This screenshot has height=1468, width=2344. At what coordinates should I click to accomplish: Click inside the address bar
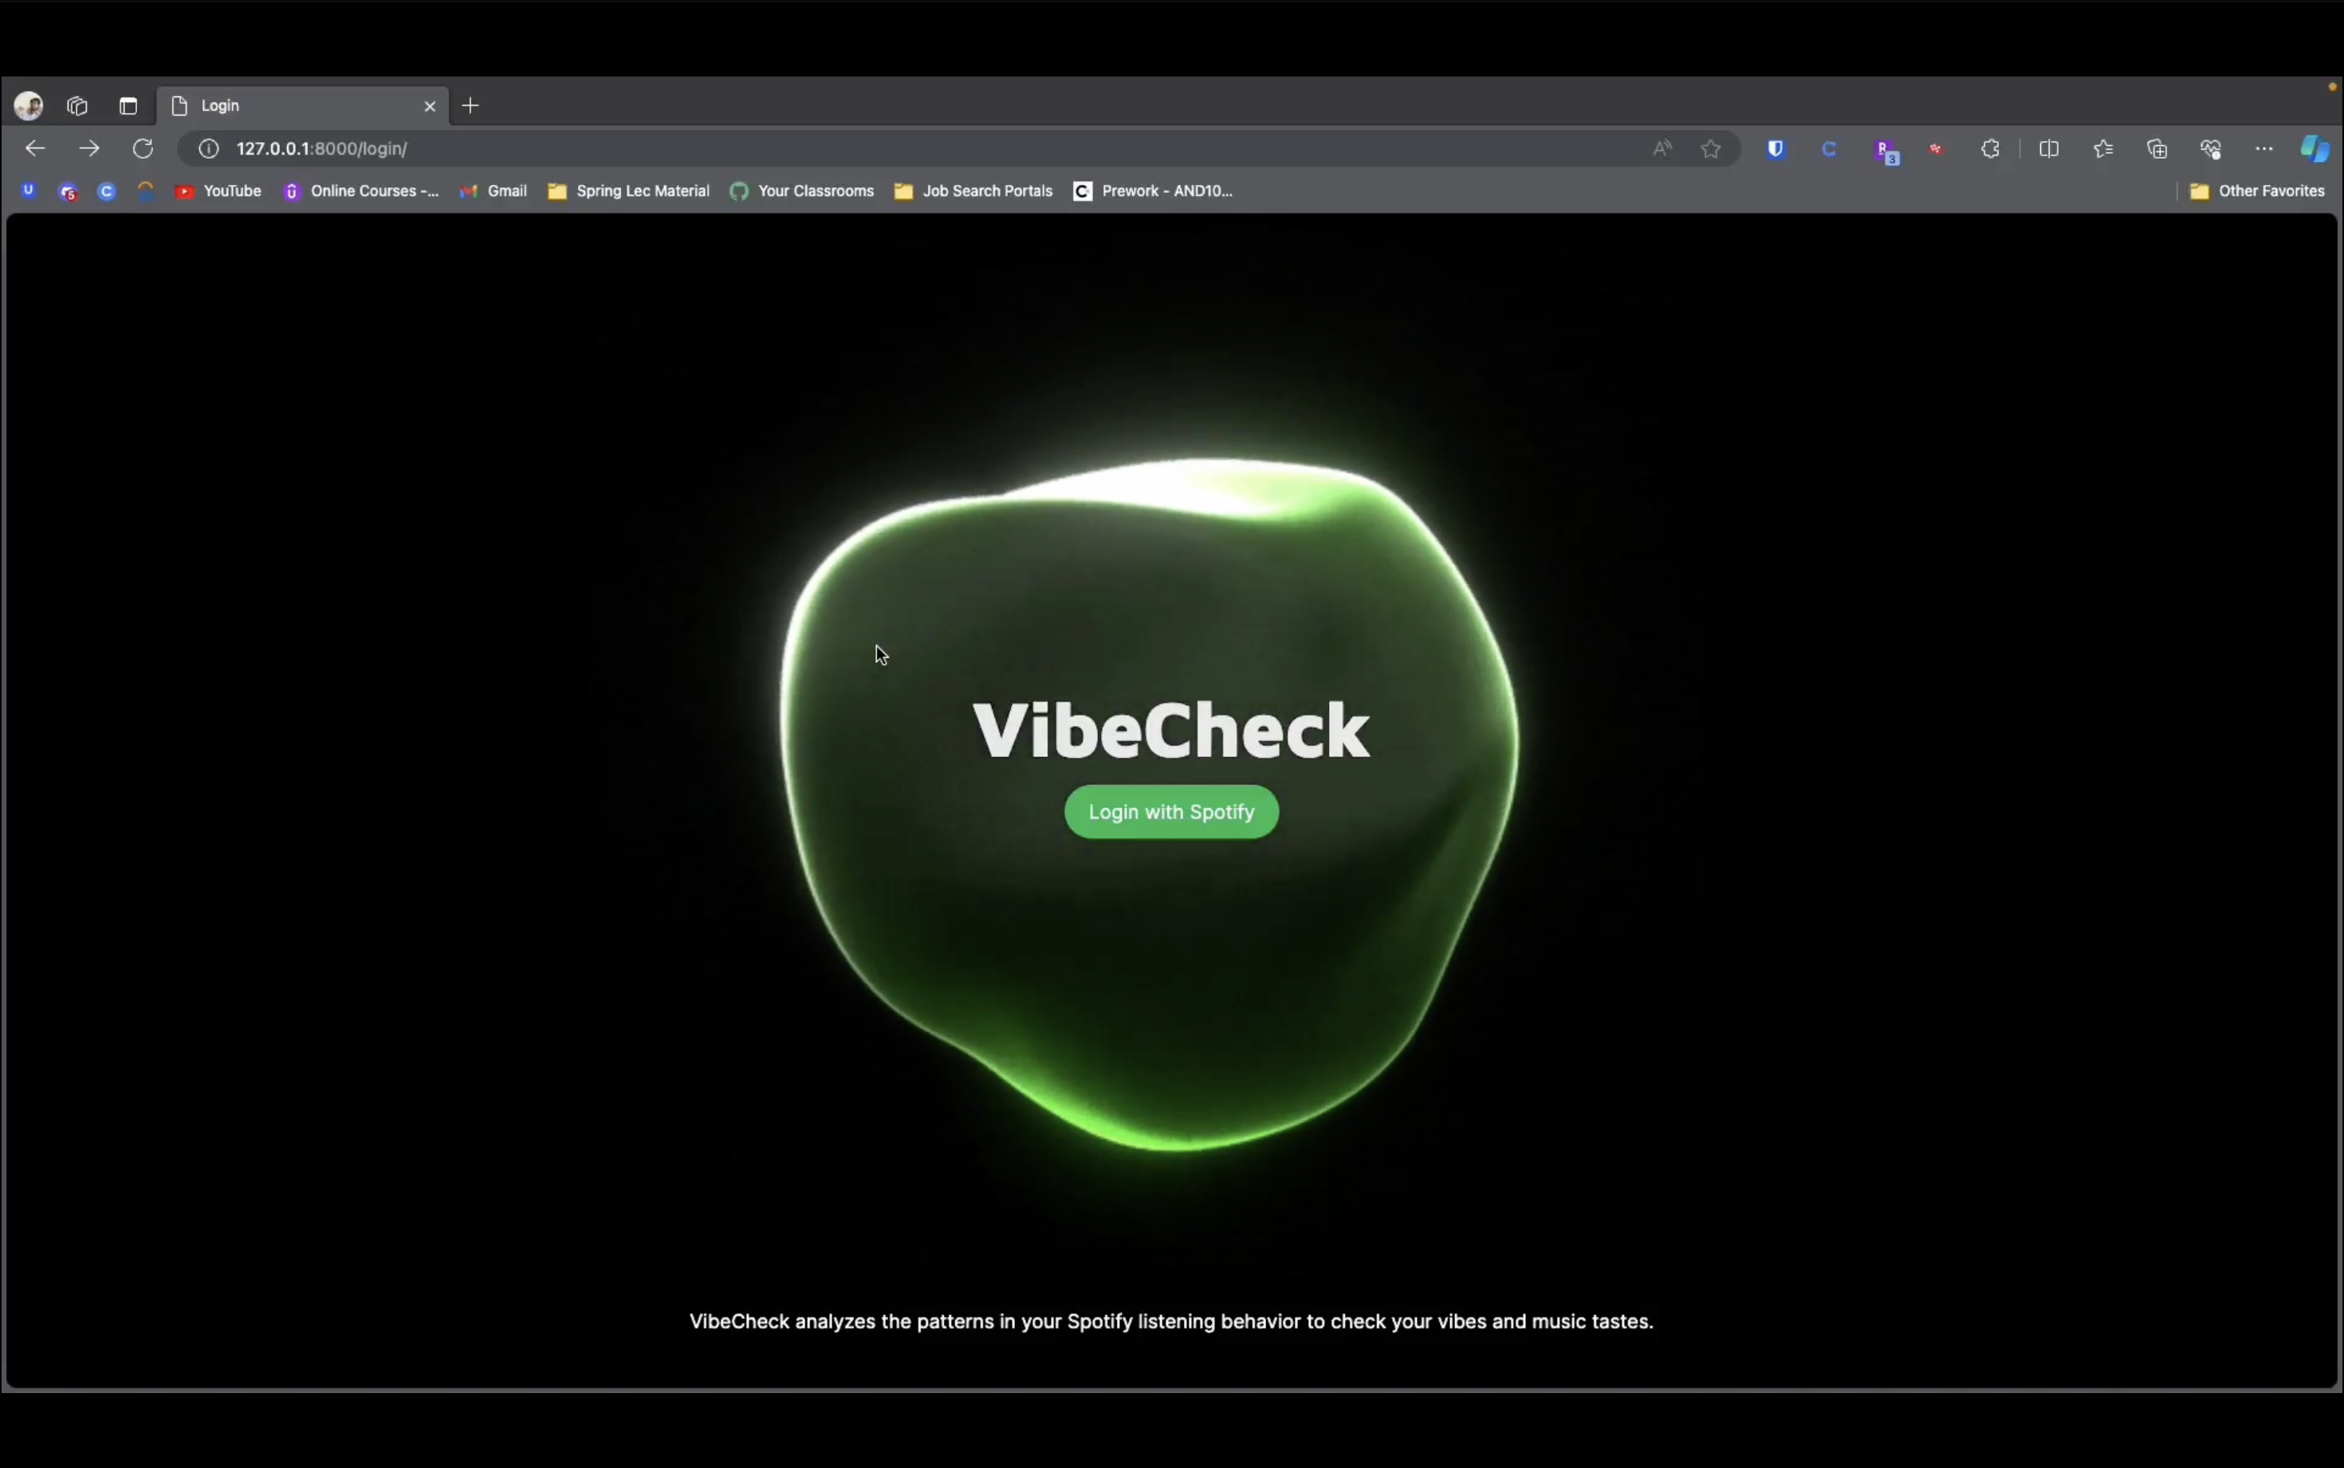(680, 148)
